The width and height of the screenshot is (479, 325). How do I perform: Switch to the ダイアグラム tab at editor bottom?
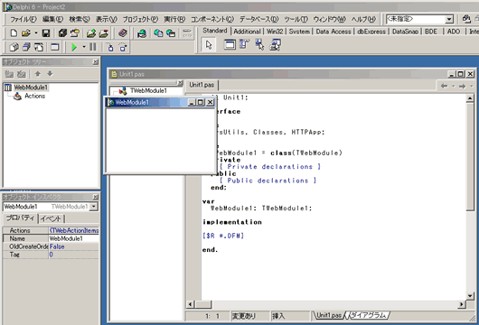[x=368, y=315]
